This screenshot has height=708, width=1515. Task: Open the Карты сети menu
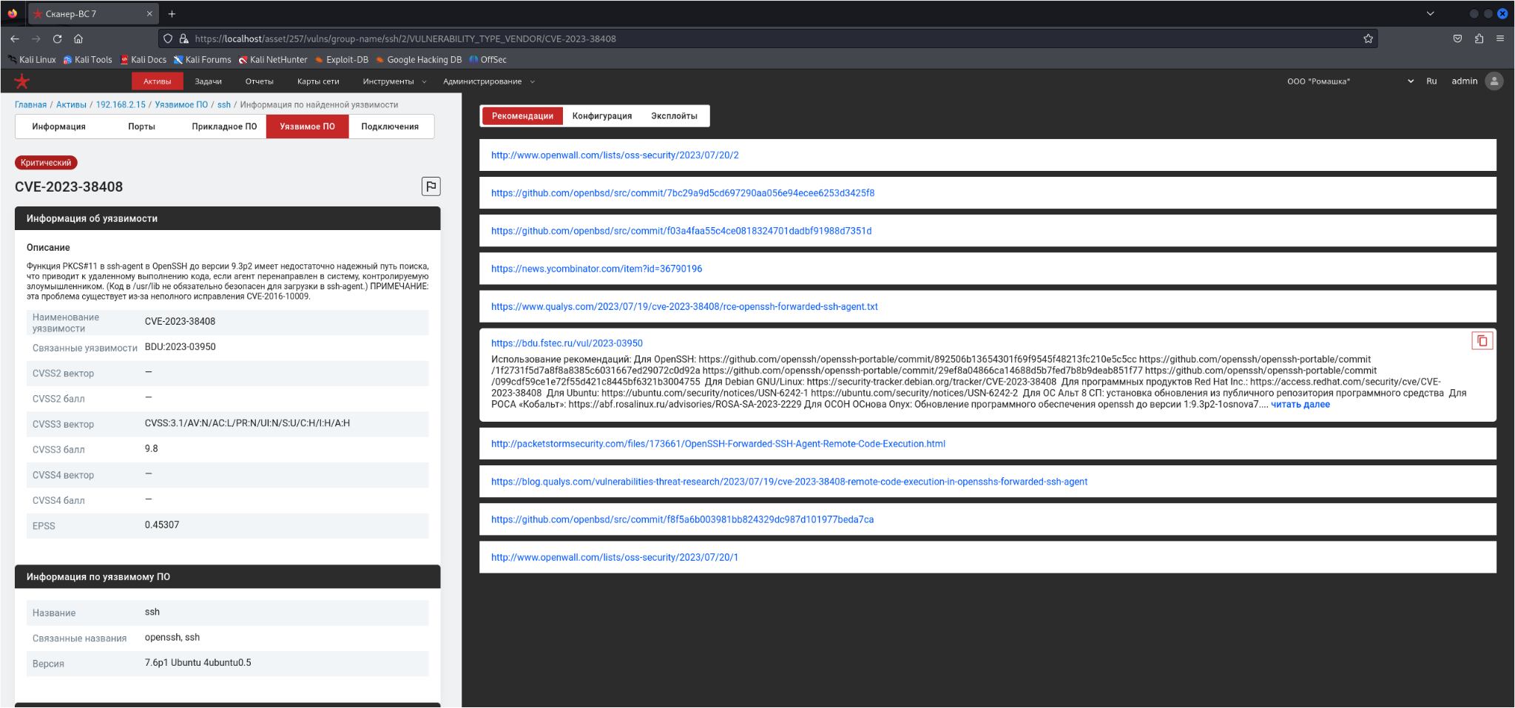[x=318, y=81]
